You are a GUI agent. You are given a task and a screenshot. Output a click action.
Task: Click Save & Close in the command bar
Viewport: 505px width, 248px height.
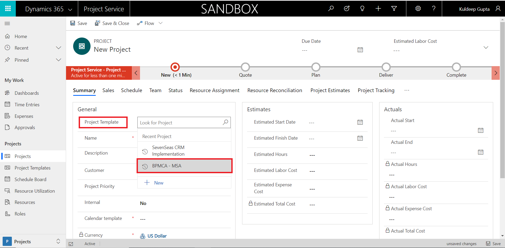click(x=112, y=23)
